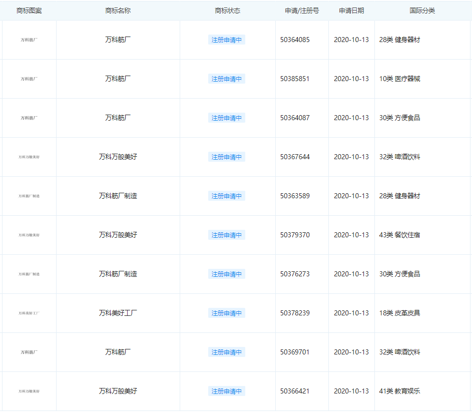Click 注册申请中 status badge for application 50376273
The width and height of the screenshot is (472, 413).
pyautogui.click(x=226, y=274)
